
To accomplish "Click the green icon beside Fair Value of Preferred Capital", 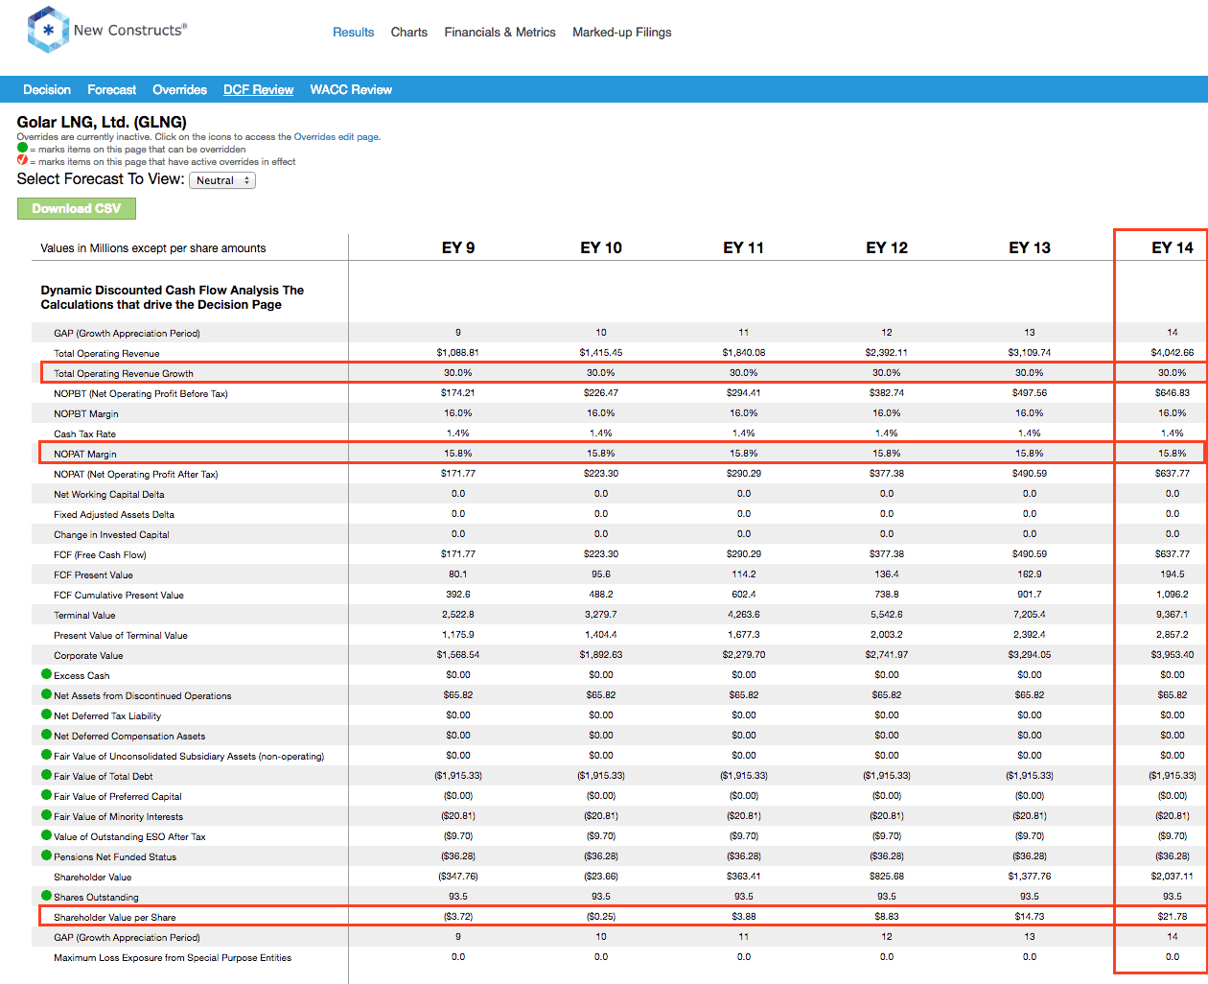I will (x=47, y=795).
